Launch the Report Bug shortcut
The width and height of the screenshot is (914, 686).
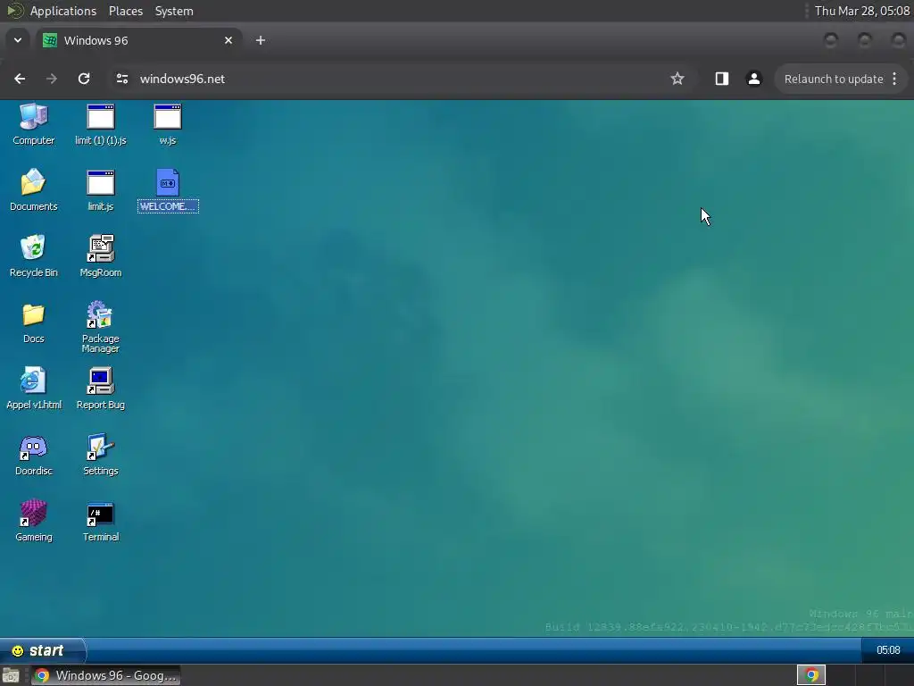[x=100, y=389]
